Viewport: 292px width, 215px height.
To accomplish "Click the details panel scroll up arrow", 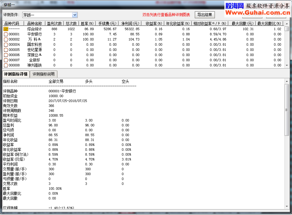I will (x=287, y=81).
